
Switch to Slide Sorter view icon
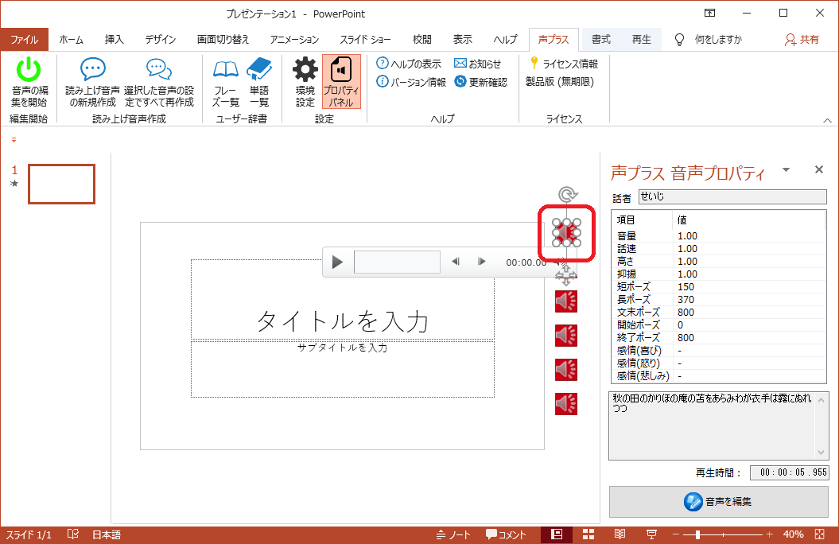coord(588,534)
